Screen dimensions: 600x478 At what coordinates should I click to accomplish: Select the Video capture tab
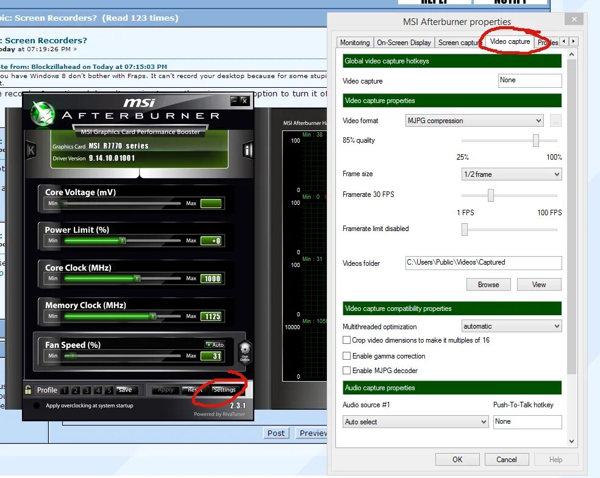click(x=510, y=41)
